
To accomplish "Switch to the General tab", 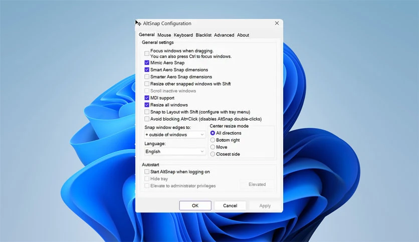I will pos(146,34).
